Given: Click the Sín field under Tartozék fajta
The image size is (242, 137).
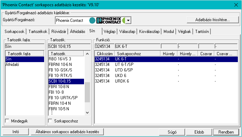Looking at the screenshot, I should (25, 46).
